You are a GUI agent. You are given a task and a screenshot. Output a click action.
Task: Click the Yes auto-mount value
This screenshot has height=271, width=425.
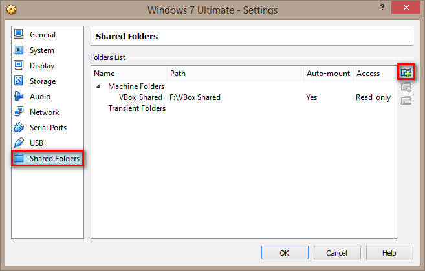(311, 97)
